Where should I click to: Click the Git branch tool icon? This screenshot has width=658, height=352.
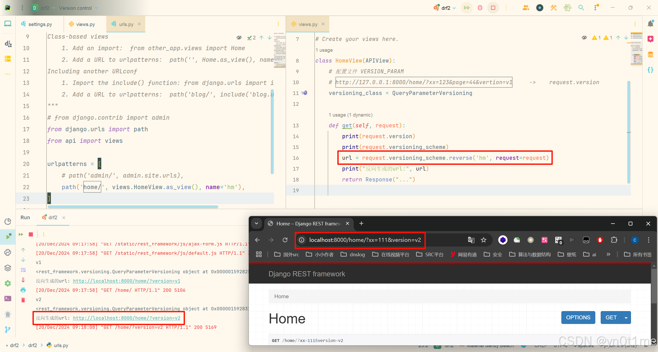[8, 329]
